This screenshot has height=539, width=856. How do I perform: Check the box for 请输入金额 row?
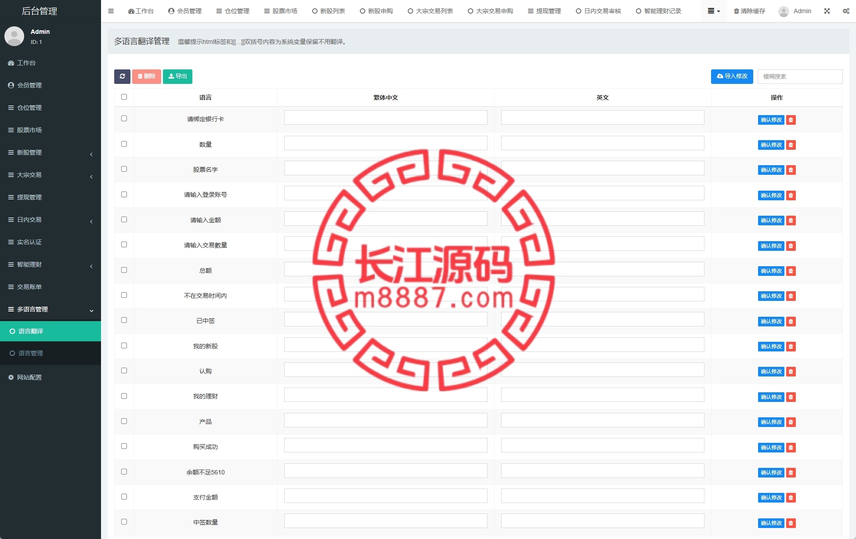124,219
